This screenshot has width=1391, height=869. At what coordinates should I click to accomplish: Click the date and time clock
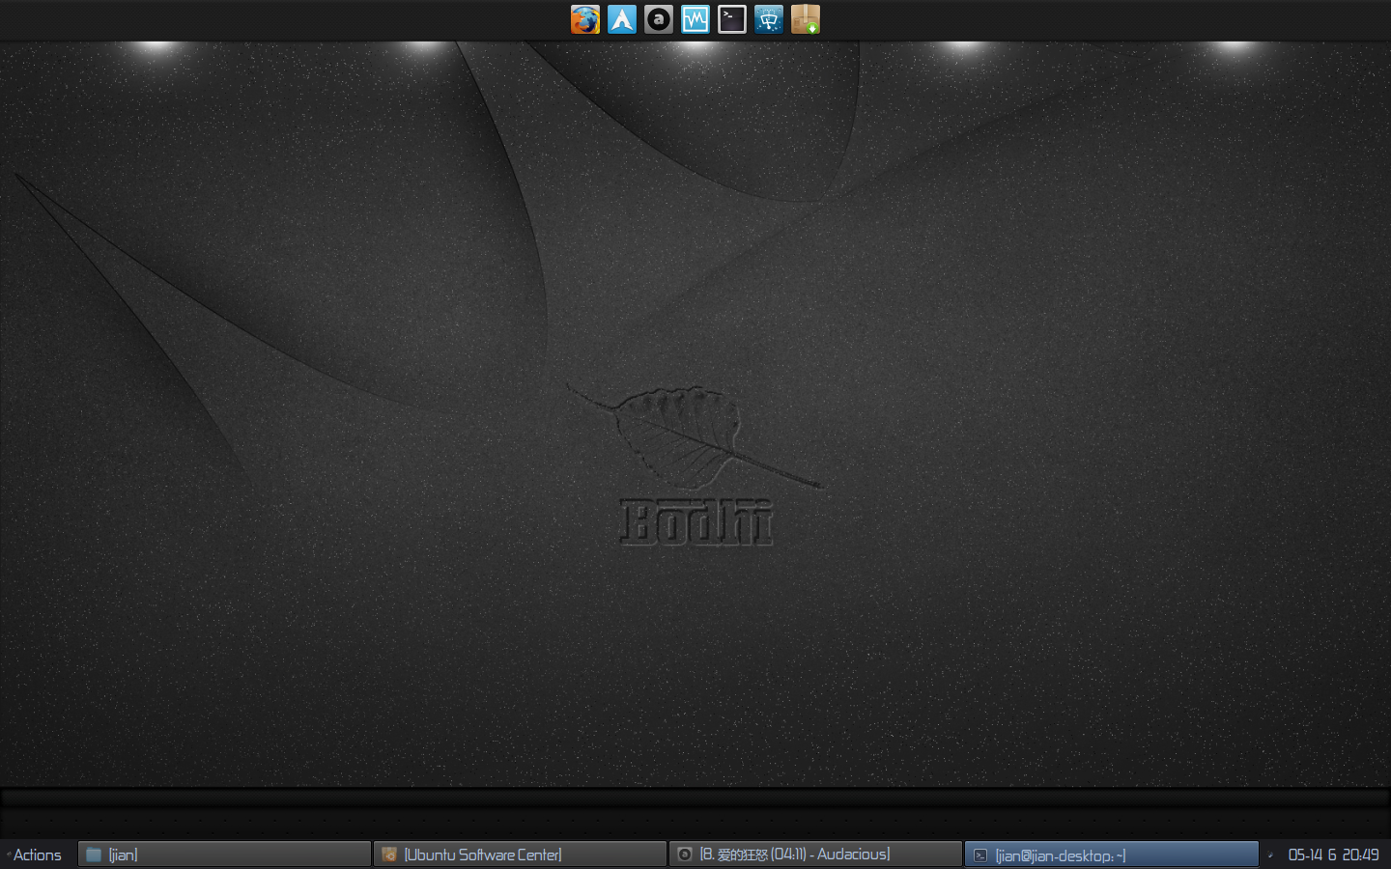[x=1333, y=855]
